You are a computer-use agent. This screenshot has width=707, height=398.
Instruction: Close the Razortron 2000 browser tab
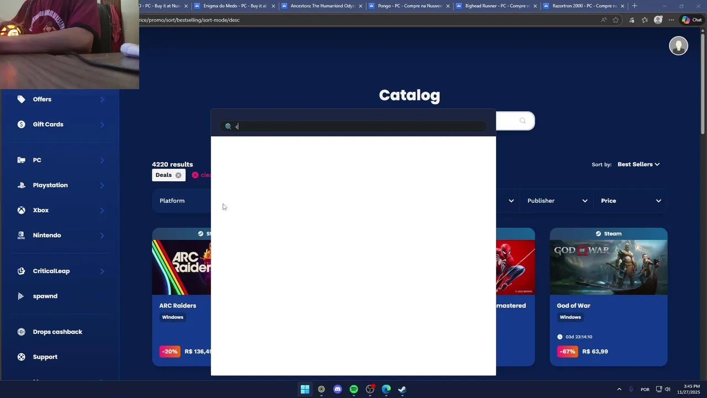[622, 6]
